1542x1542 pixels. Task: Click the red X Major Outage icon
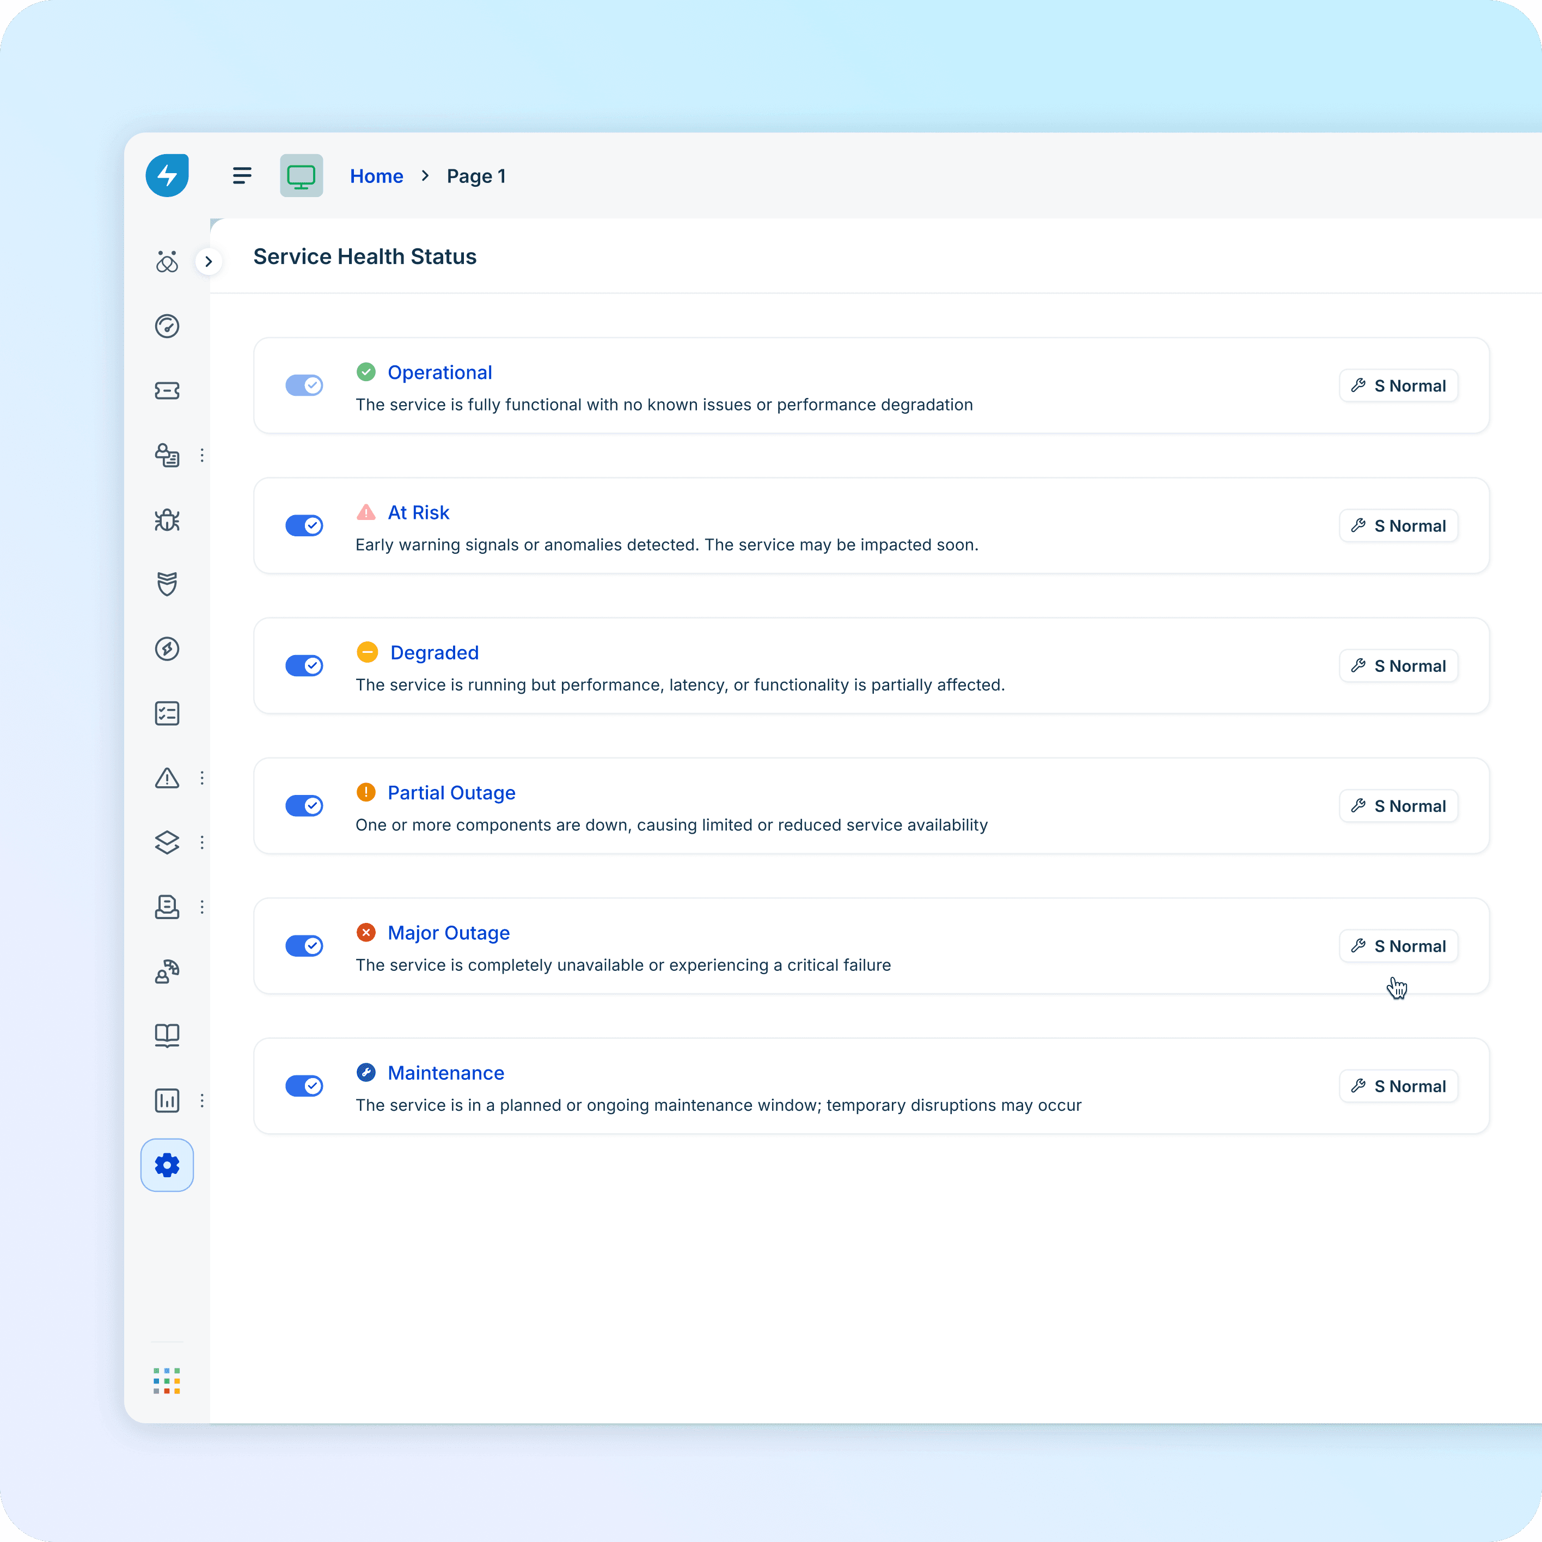tap(366, 932)
